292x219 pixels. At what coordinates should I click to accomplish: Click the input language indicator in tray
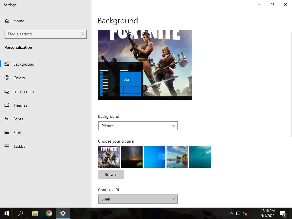coord(254,214)
